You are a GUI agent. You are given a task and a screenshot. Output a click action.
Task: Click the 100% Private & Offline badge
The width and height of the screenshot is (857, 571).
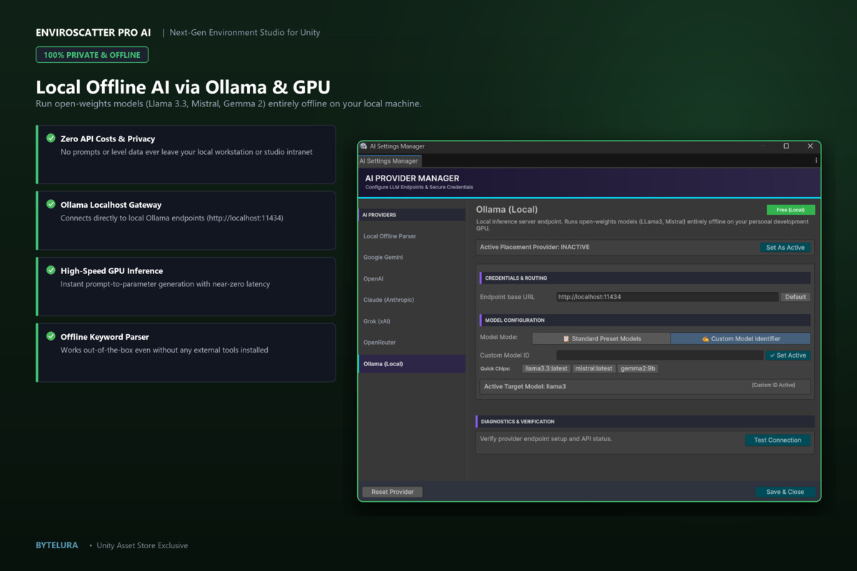pyautogui.click(x=92, y=55)
